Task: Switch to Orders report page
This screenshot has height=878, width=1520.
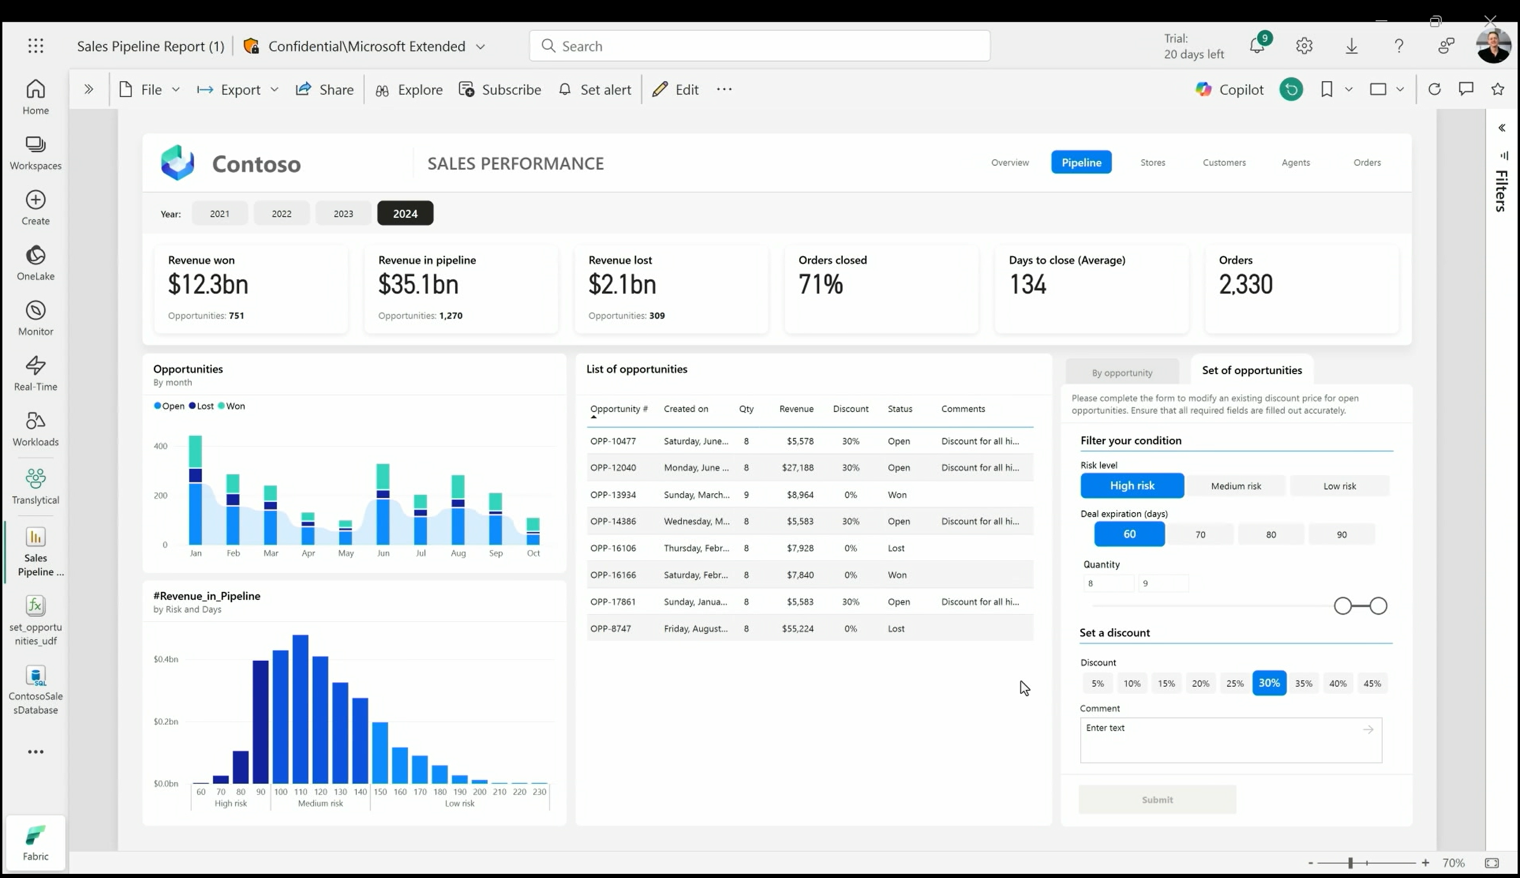Action: (x=1367, y=162)
